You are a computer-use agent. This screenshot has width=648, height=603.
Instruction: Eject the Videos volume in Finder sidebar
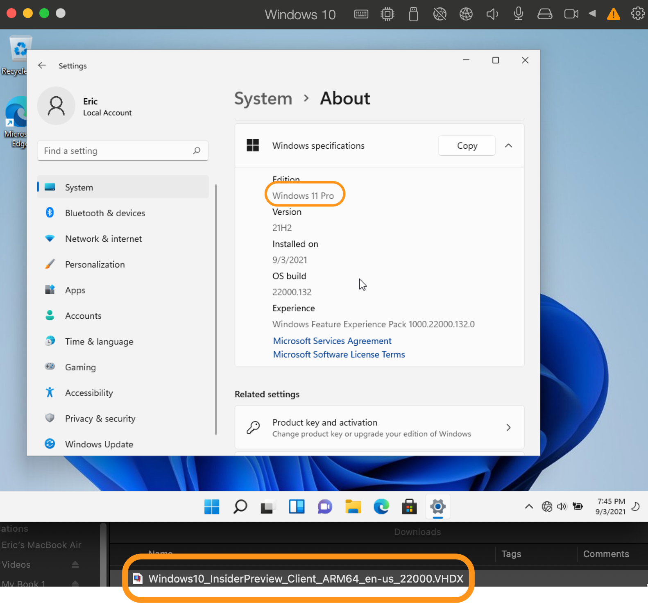tap(75, 564)
